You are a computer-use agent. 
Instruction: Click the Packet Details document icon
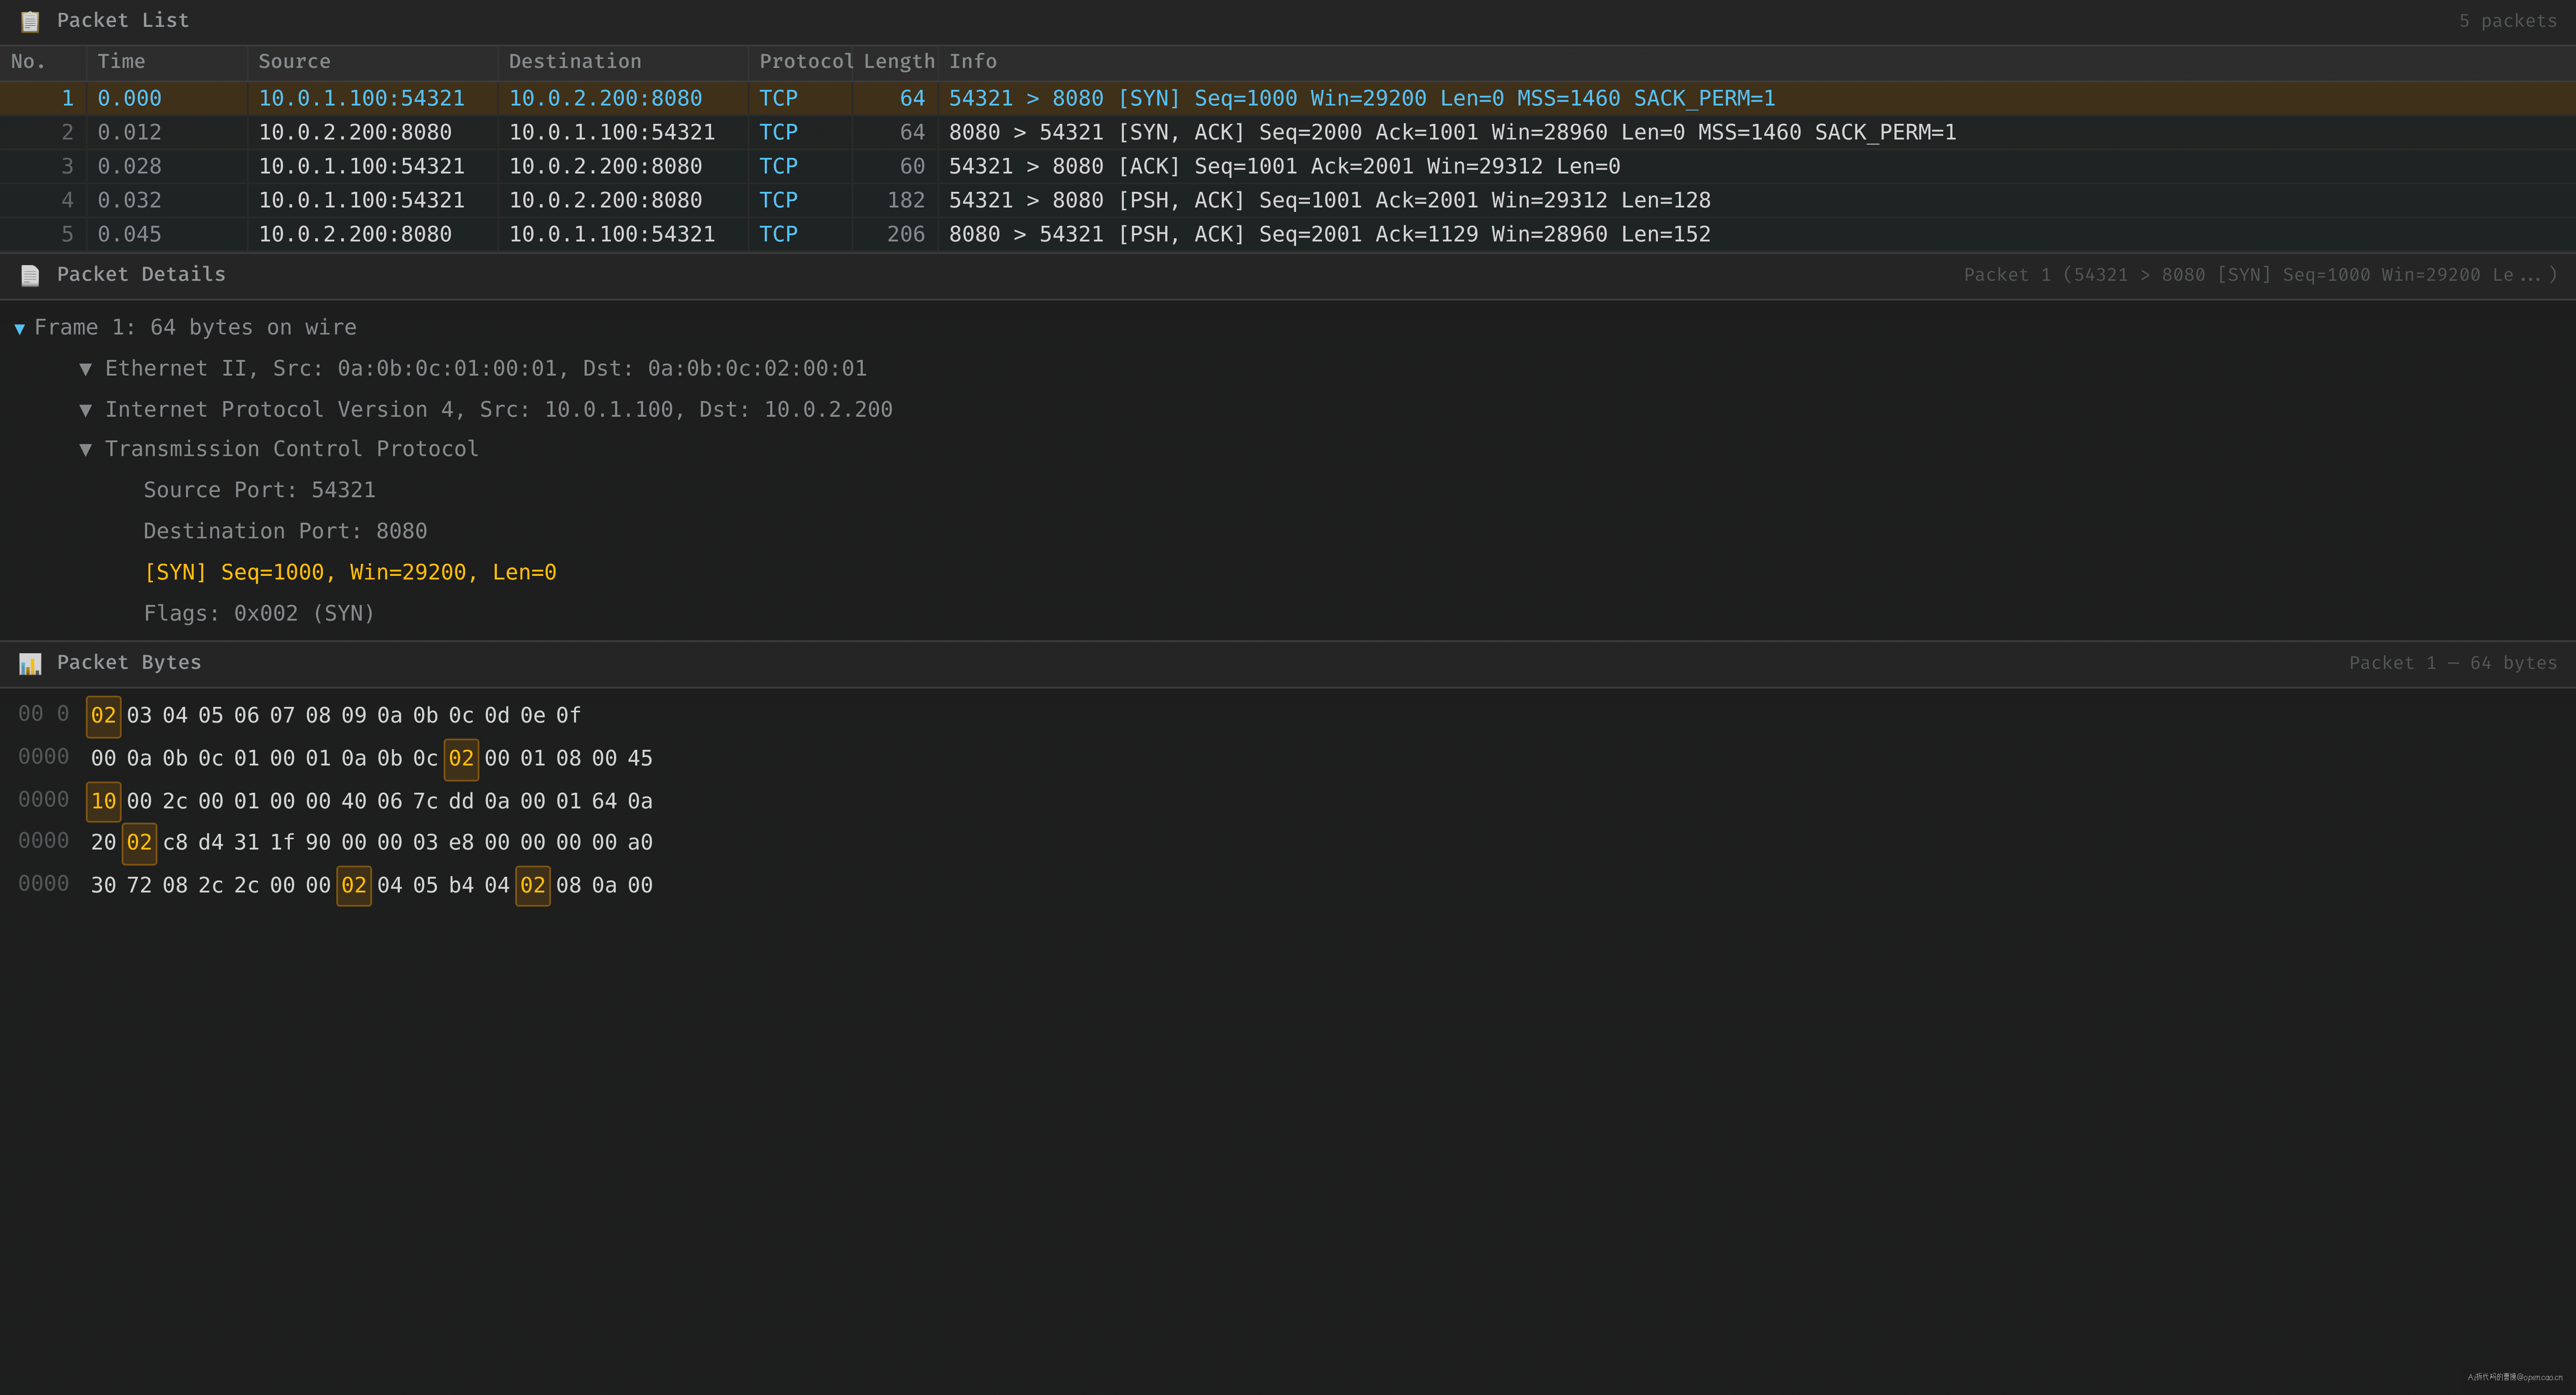pos(30,275)
